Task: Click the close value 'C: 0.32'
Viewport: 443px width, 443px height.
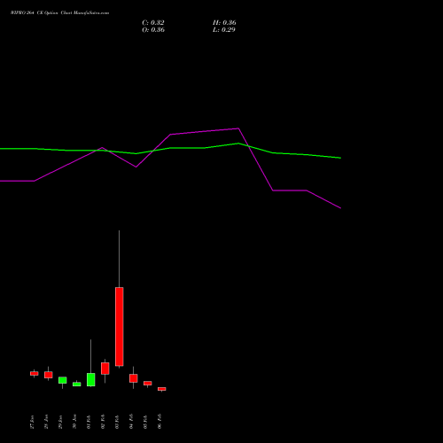Action: pyautogui.click(x=153, y=23)
